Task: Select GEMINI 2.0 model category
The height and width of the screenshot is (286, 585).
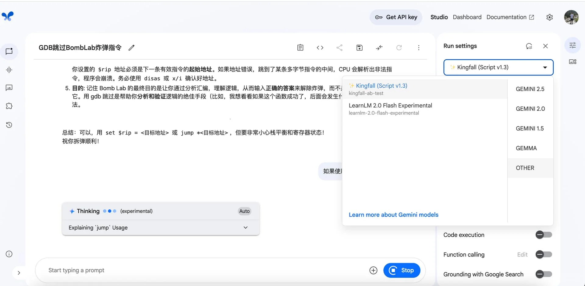Action: (530, 109)
